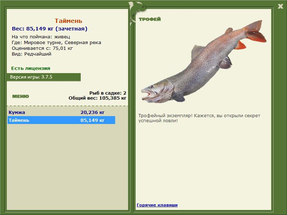
Task: Click the 'На что поймана: живец' line
Action: pyautogui.click(x=41, y=37)
